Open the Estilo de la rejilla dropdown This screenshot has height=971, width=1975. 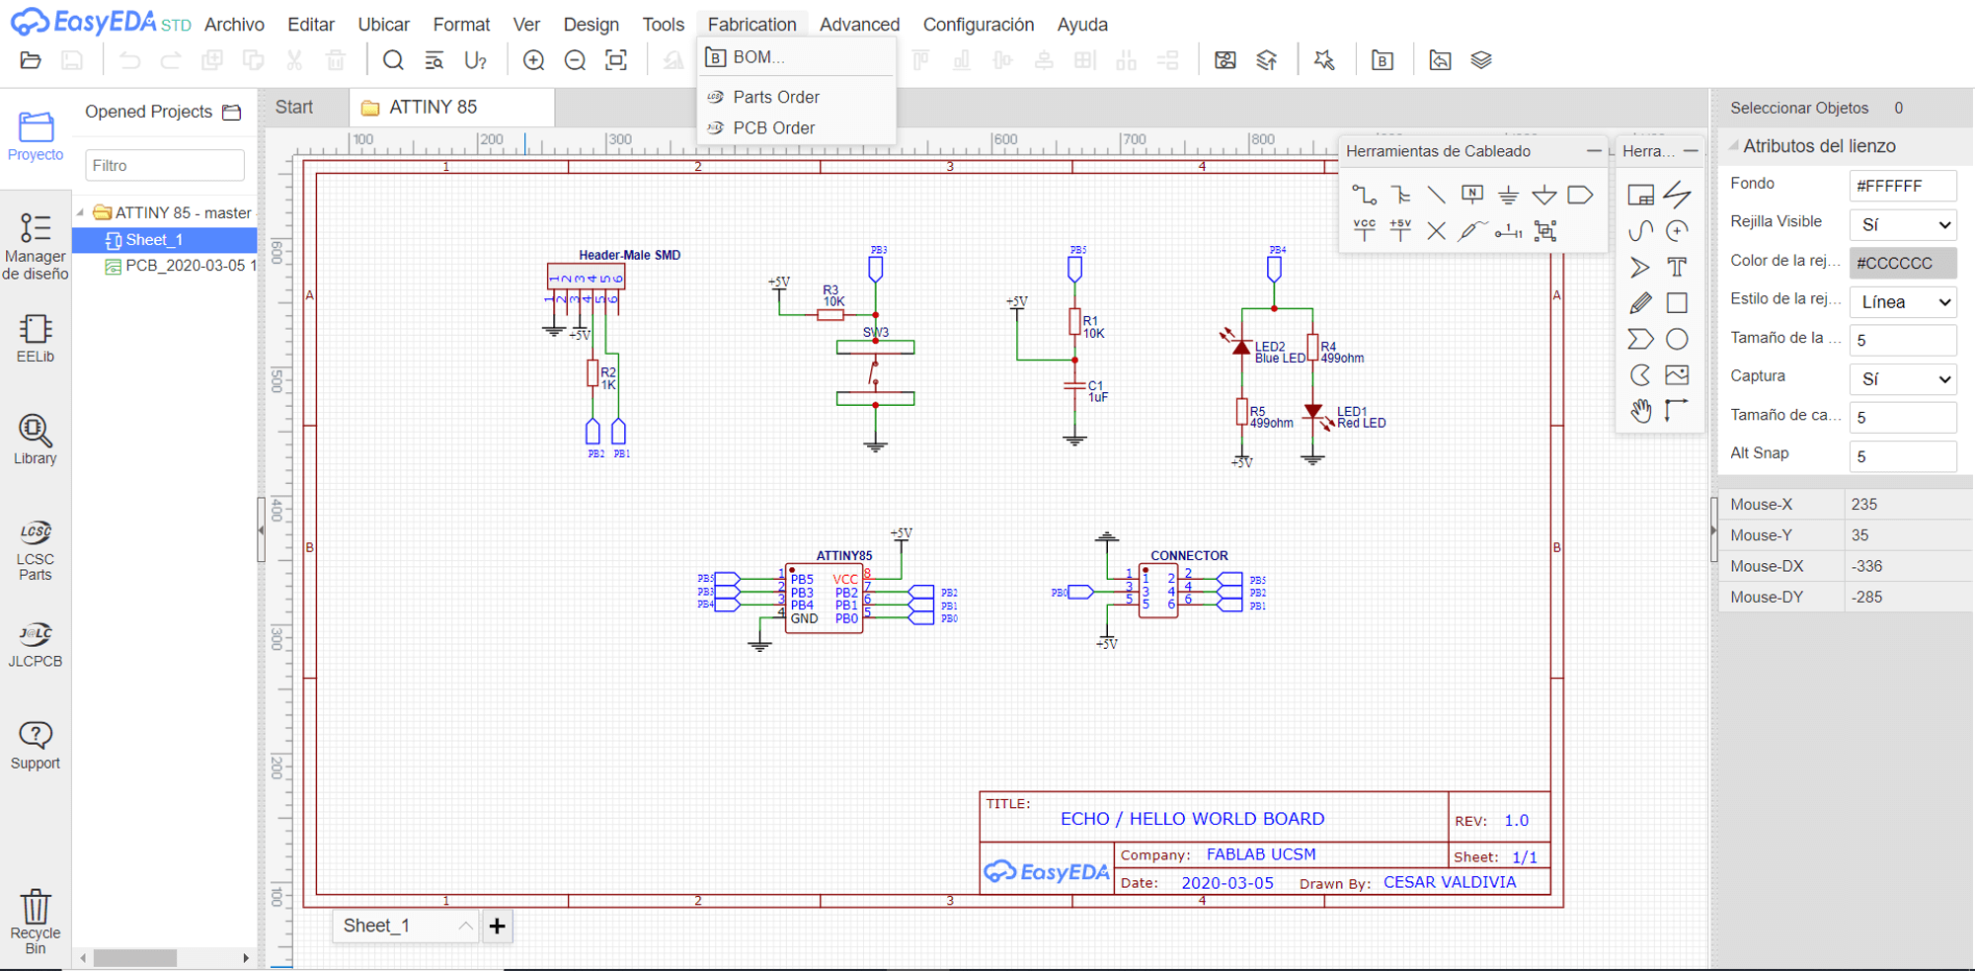tap(1903, 301)
